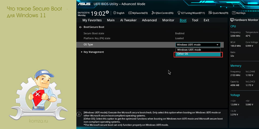Screen dimensions: 259x129
Task: Choose Other OS in dropdown list
Action: pyautogui.click(x=198, y=54)
